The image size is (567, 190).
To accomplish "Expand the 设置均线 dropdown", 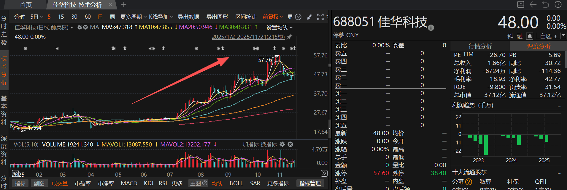I will coord(279,27).
